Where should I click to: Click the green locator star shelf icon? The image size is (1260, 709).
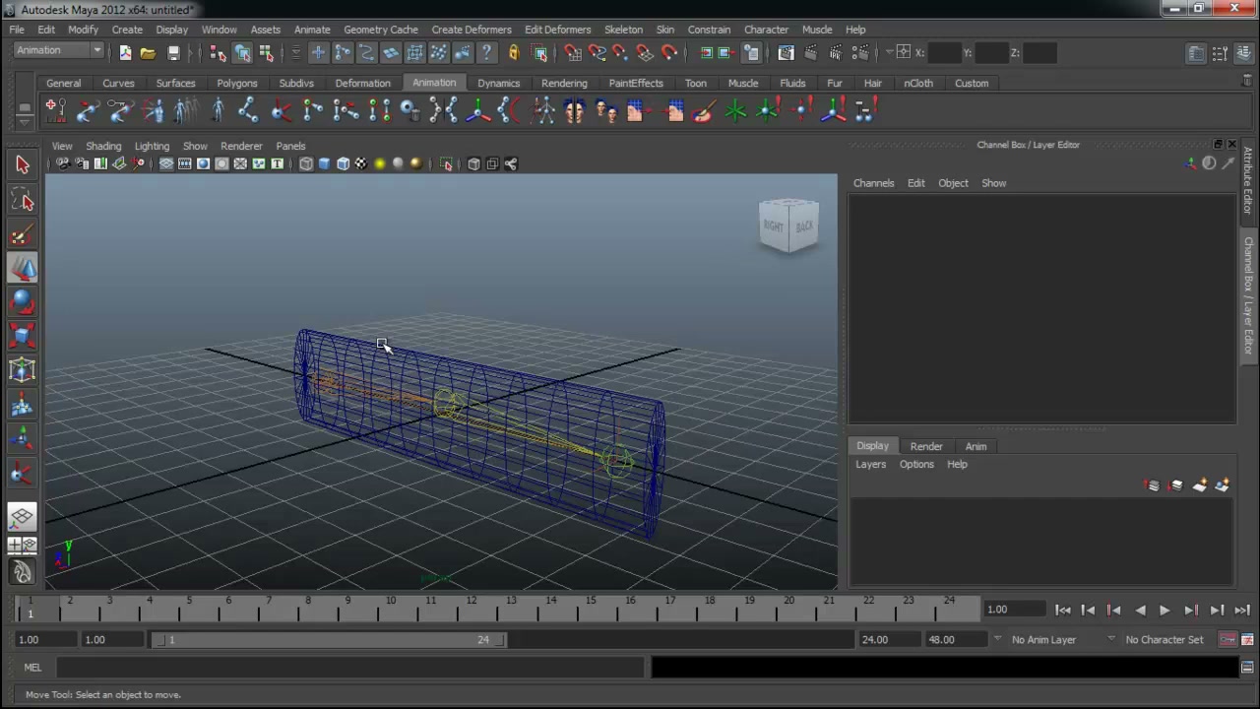tap(735, 111)
